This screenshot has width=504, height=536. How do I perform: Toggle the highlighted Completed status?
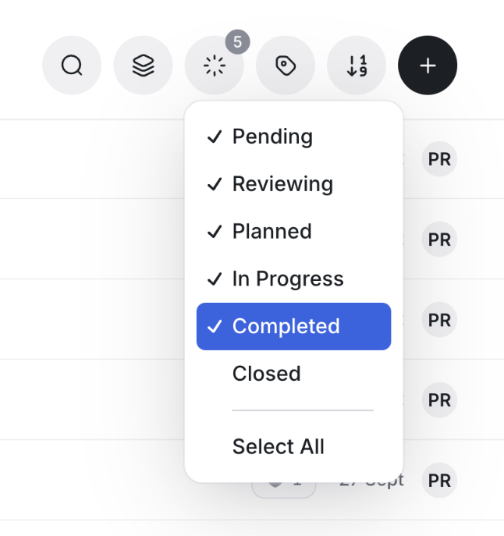293,326
